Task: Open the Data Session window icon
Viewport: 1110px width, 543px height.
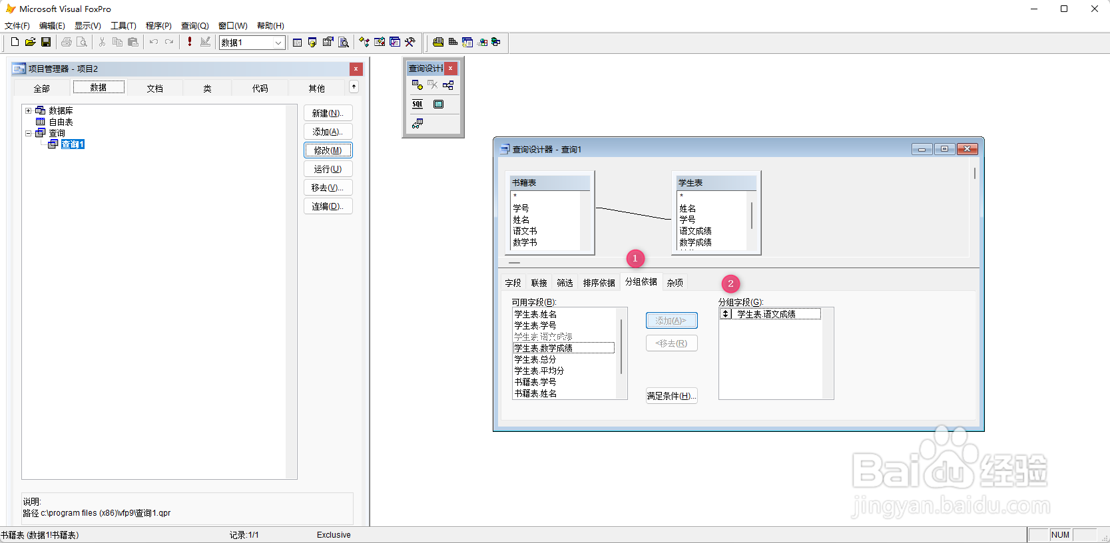Action: coord(312,42)
